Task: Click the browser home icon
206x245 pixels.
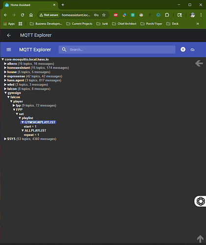Action: (31, 15)
